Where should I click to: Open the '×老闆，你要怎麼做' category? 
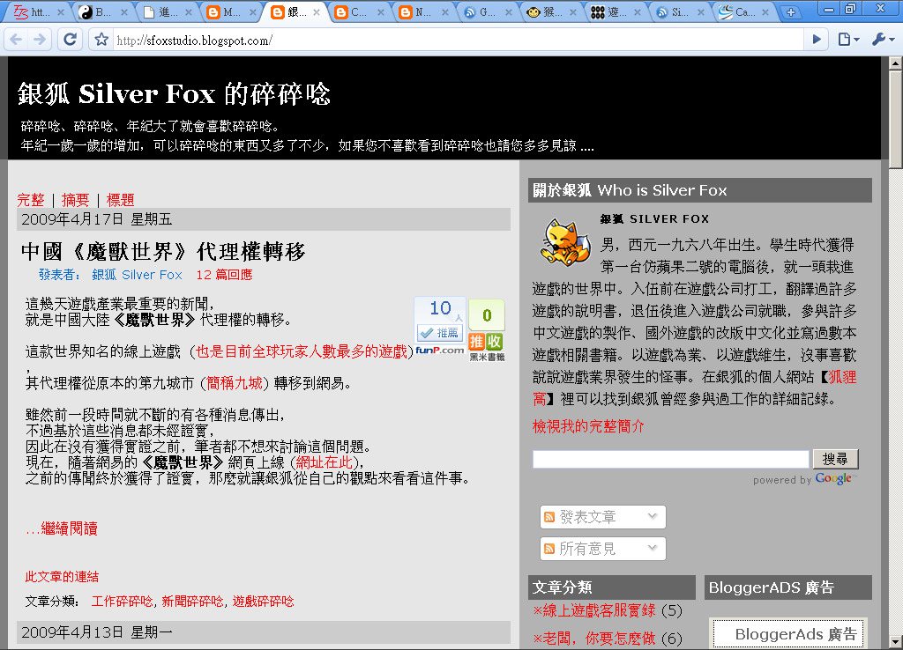pos(594,639)
